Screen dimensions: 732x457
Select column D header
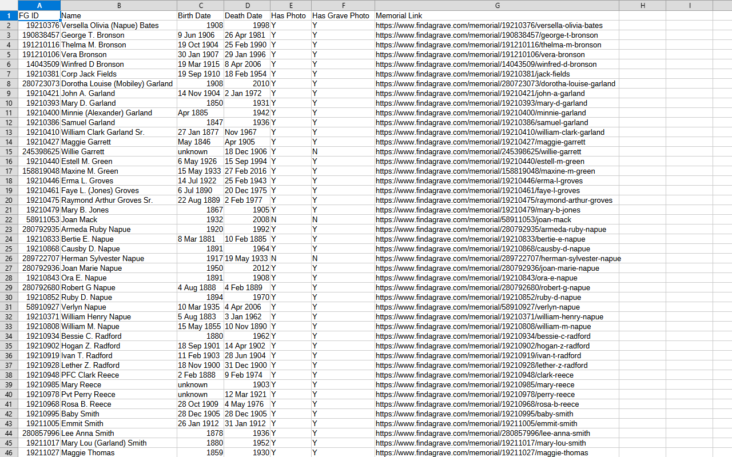point(247,5)
